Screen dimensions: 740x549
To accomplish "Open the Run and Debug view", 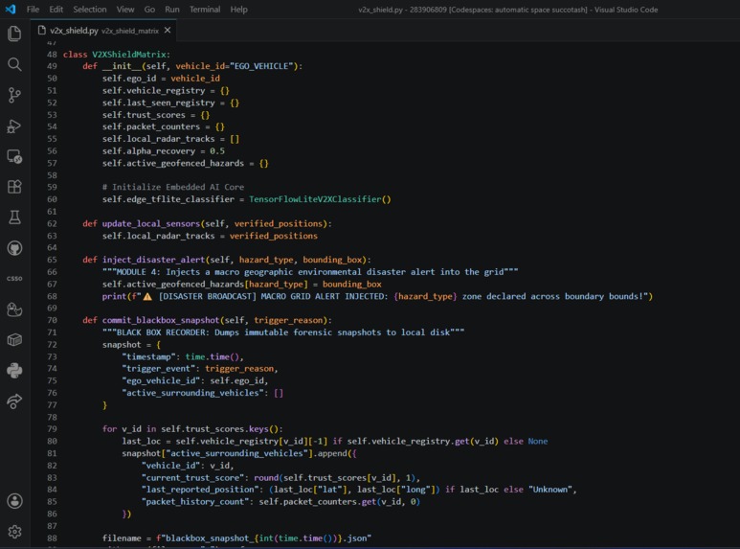I will pos(14,126).
